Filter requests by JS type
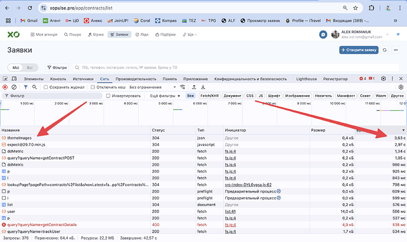Screen dimensions: 407x242 (x=261, y=96)
